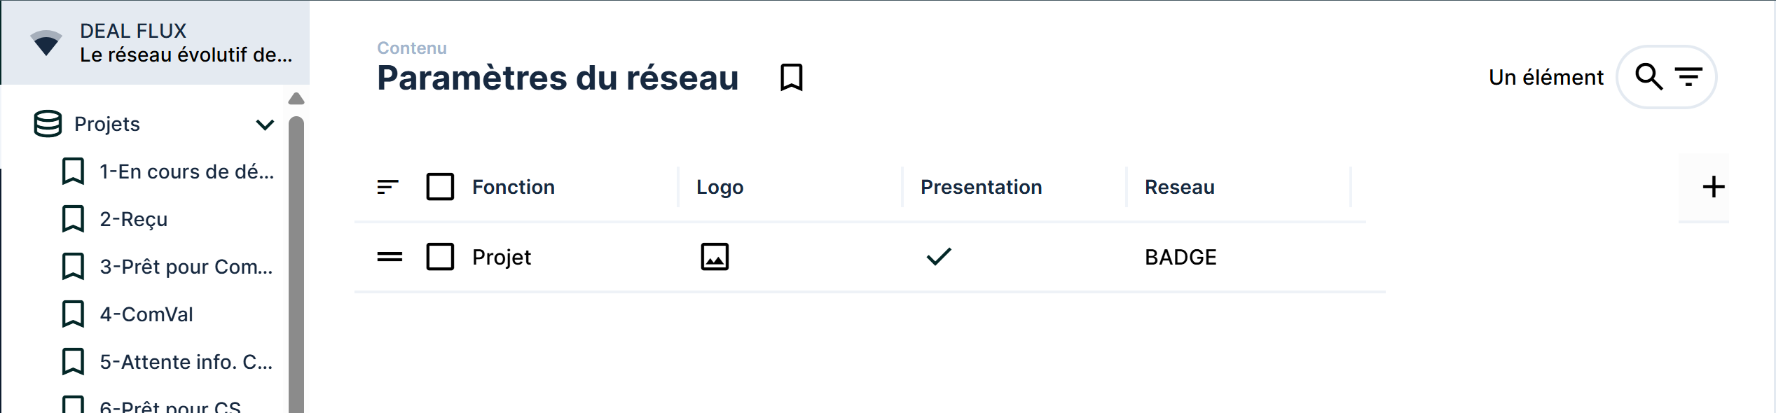Viewport: 1776px width, 413px height.
Task: Click the bookmark icon beside Paramètres du réseau
Action: (x=791, y=77)
